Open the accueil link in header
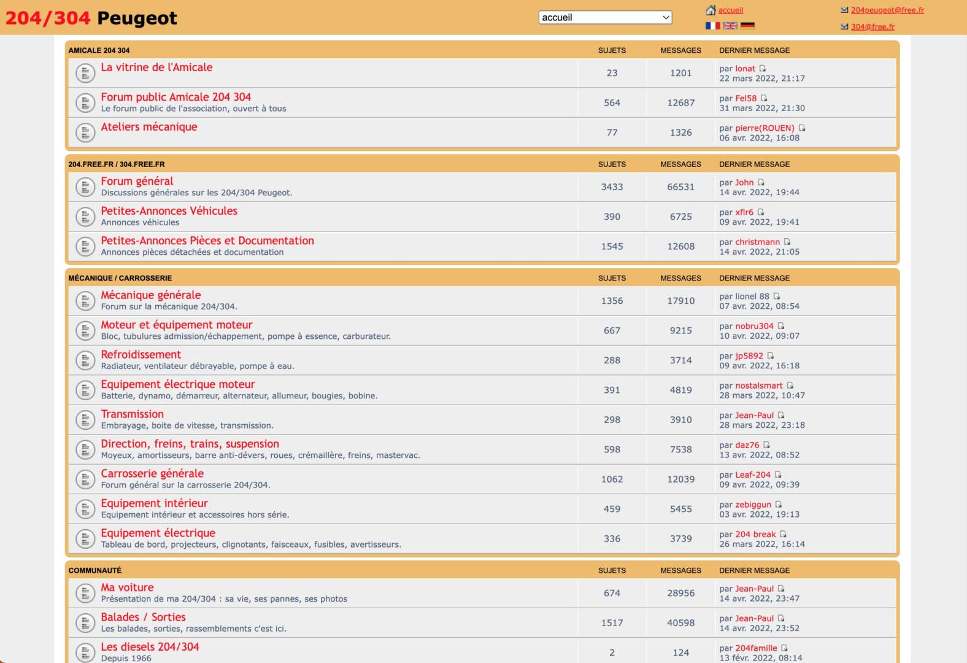 pyautogui.click(x=731, y=10)
